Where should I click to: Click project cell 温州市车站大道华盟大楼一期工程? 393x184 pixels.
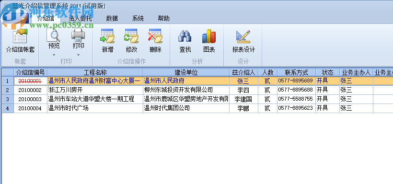95,99
